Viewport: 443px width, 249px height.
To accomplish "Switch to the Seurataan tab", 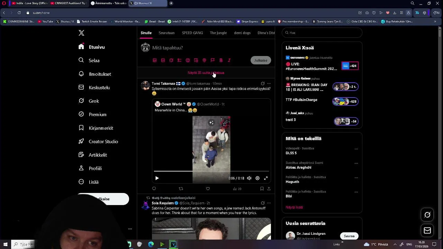I will (x=166, y=33).
